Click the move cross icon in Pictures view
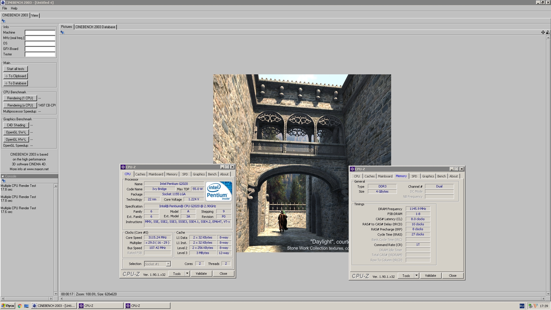The width and height of the screenshot is (551, 310). [x=543, y=32]
